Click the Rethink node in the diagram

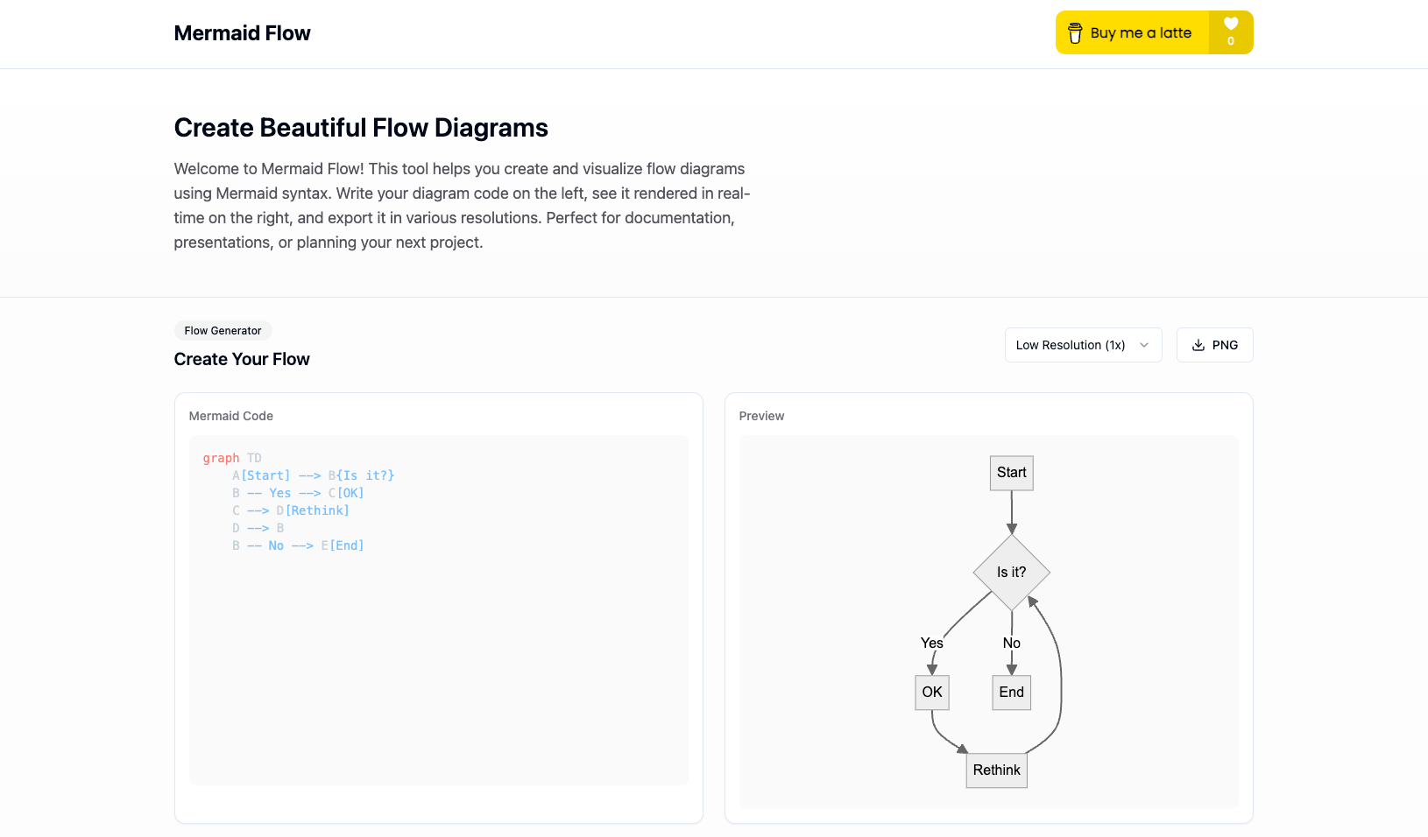coord(996,770)
